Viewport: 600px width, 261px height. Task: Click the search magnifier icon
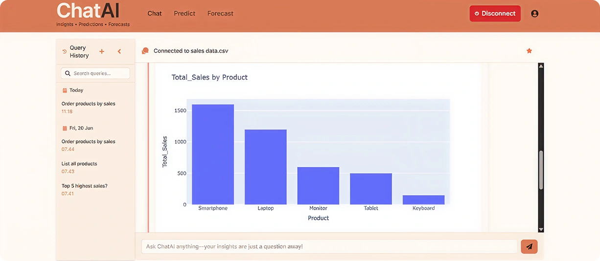pos(68,73)
